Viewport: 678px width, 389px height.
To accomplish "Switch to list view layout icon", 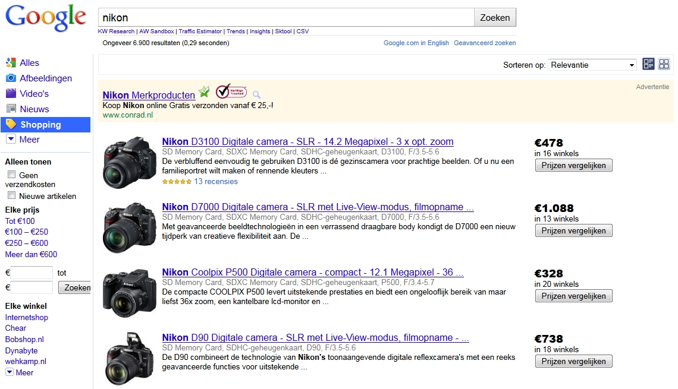I will click(649, 64).
